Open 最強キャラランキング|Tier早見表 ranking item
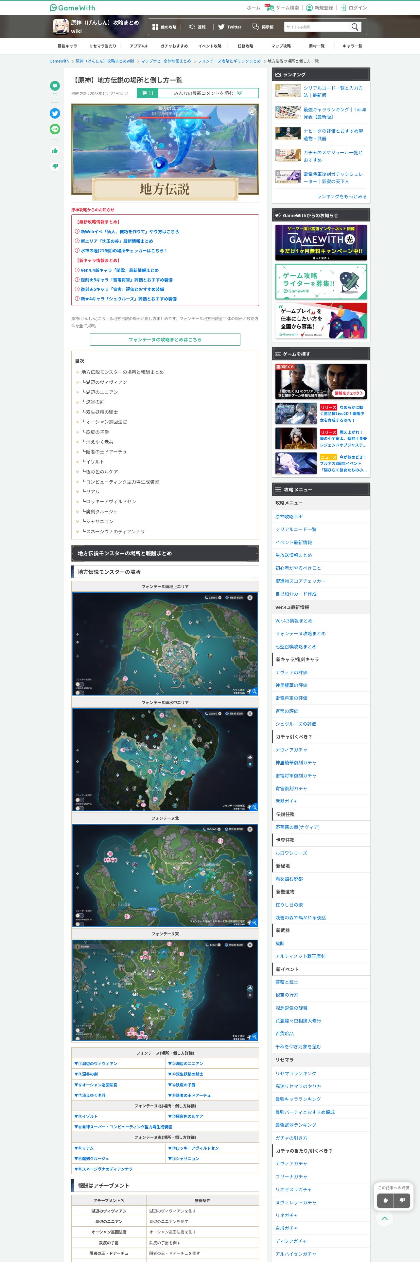The width and height of the screenshot is (420, 1262). [321, 113]
